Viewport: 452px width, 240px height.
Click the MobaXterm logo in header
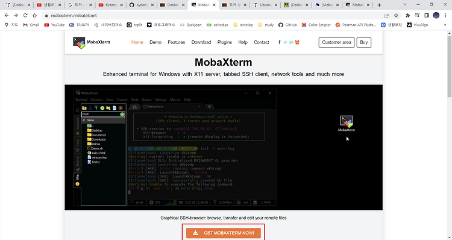[92, 42]
